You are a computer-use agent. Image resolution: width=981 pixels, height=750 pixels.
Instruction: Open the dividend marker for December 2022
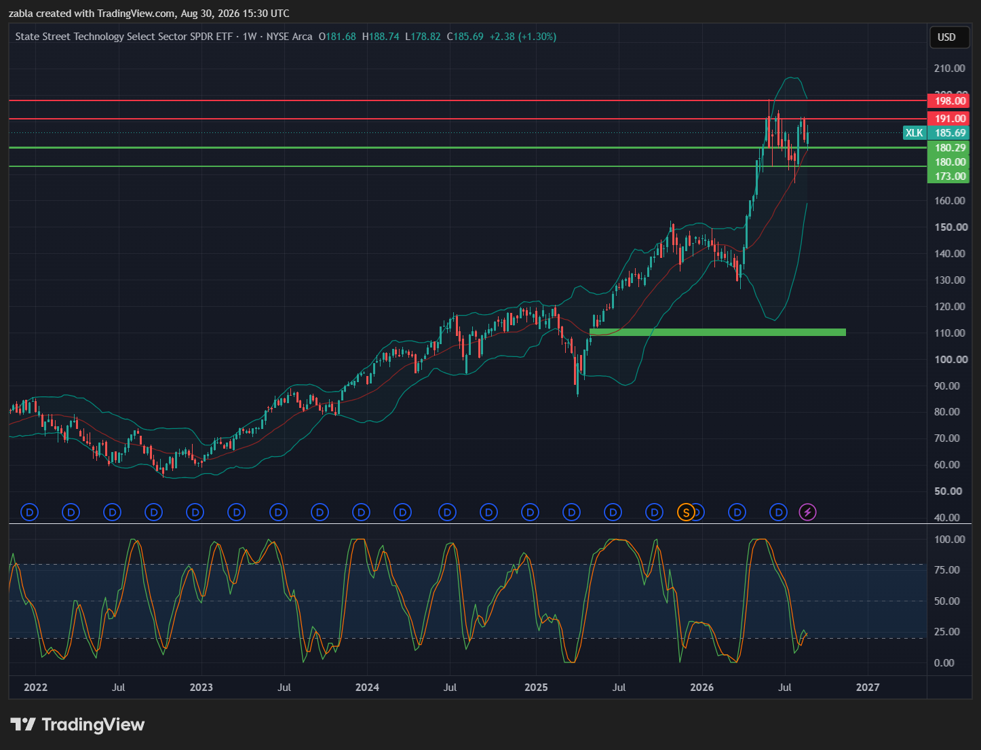[195, 512]
